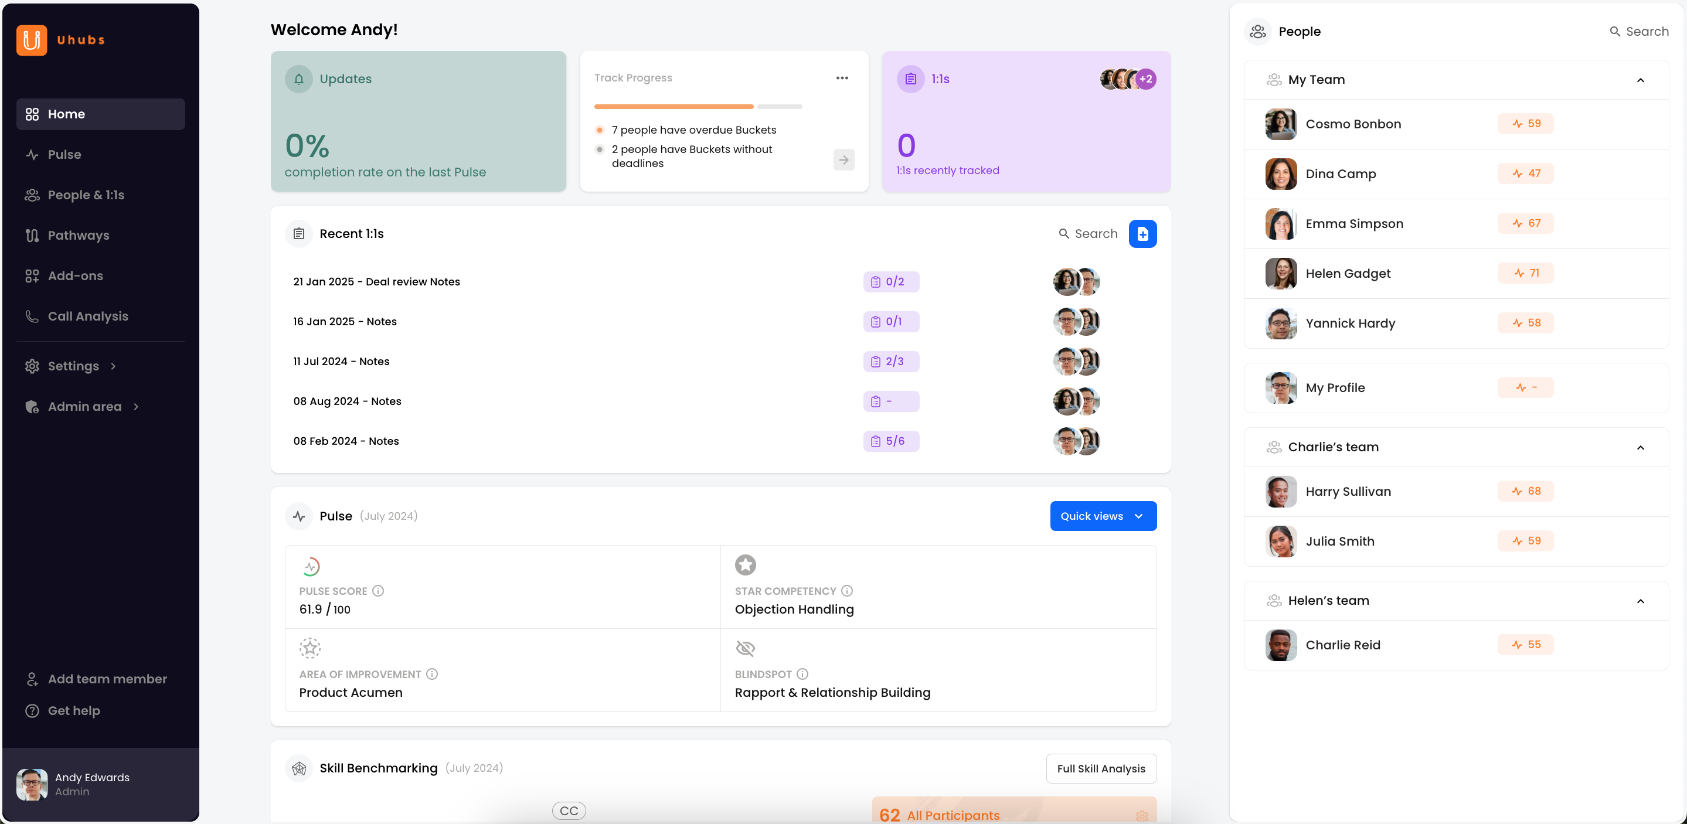Click the Track Progress orange progress bar
Viewport: 1687px width, 824px height.
674,107
